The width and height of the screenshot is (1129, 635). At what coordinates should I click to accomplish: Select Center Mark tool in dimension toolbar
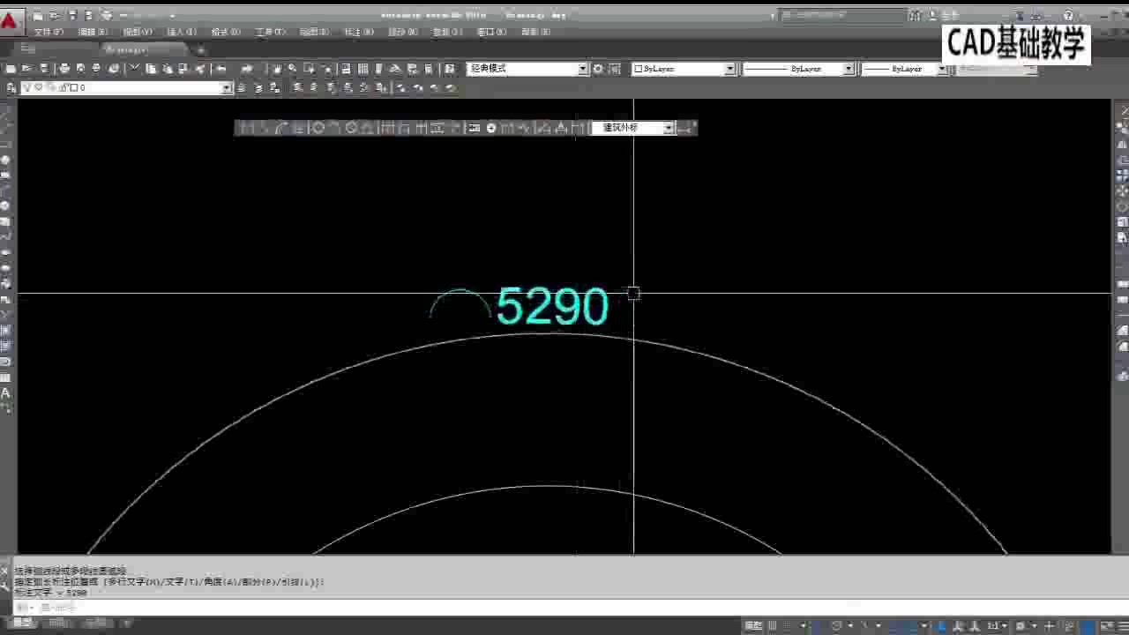pyautogui.click(x=491, y=128)
